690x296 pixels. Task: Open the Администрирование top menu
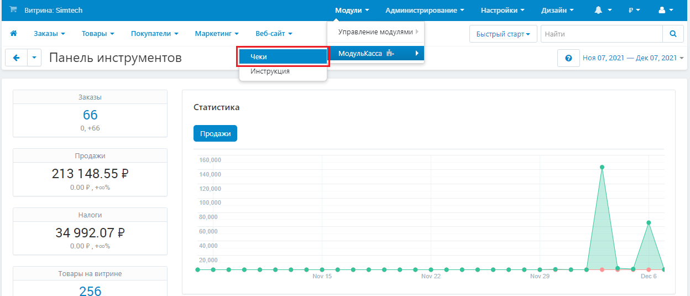click(x=425, y=10)
